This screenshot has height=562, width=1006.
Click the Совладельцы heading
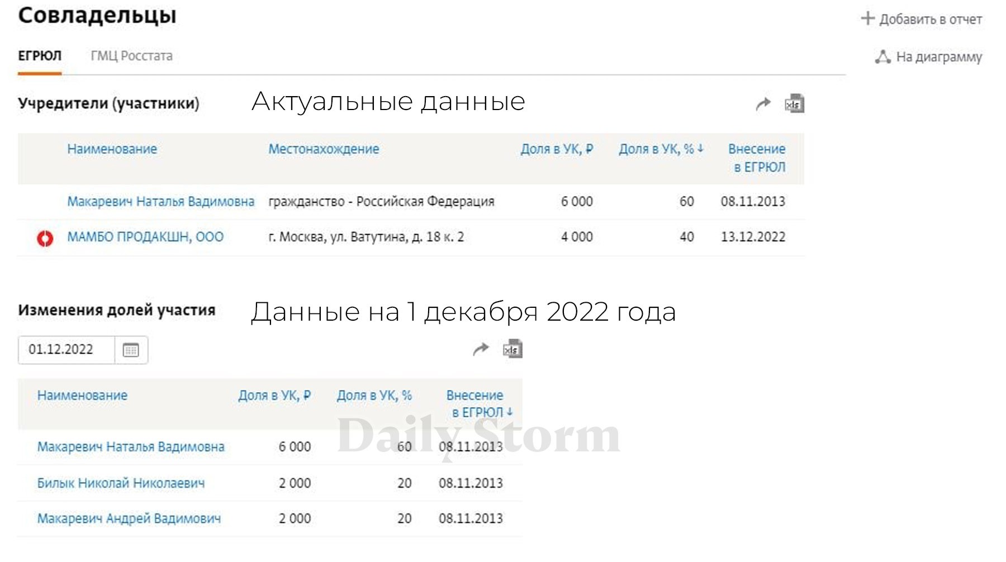(x=97, y=15)
